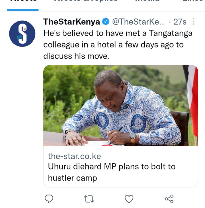Select tweet text about Tangatanga colleague

point(118,45)
